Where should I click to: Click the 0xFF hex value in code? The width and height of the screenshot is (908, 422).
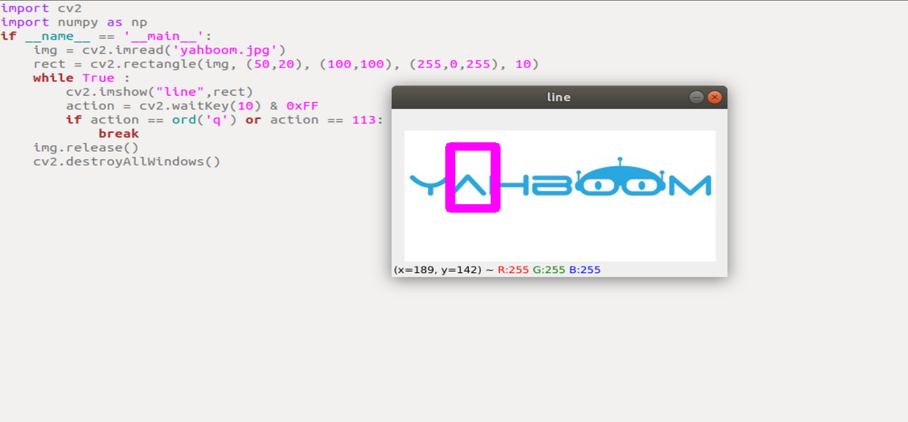click(302, 106)
